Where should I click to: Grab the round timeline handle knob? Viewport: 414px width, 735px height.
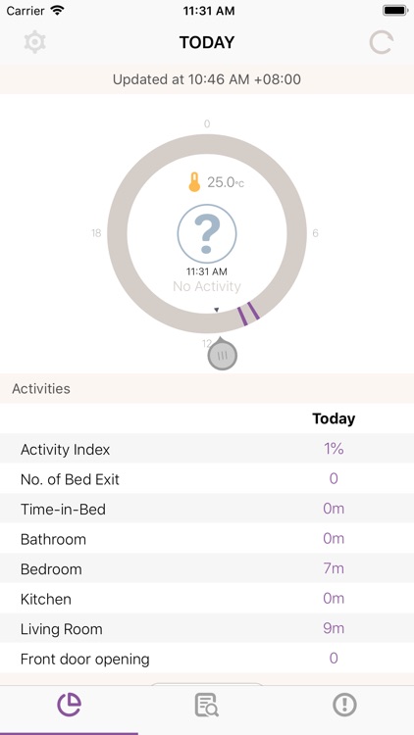[223, 356]
